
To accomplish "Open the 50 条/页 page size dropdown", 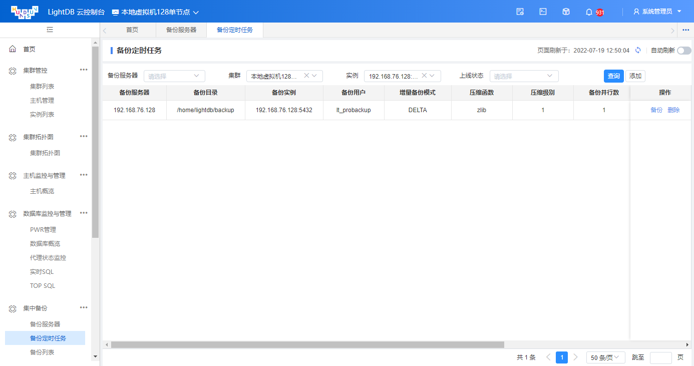I will point(606,357).
